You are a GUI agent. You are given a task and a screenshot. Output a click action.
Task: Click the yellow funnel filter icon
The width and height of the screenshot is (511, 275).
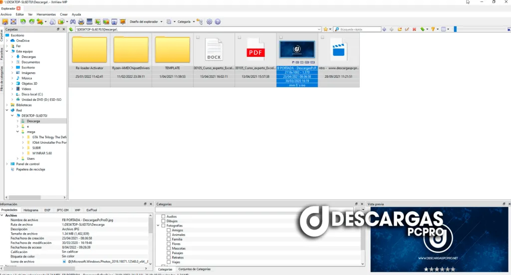pos(433,29)
